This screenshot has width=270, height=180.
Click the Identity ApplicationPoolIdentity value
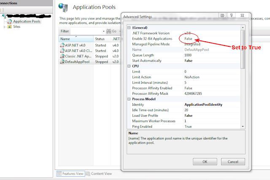click(x=203, y=105)
